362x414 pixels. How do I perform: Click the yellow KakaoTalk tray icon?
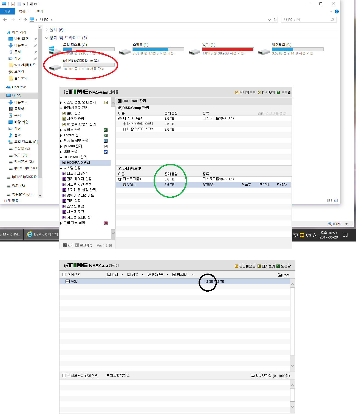pos(302,235)
